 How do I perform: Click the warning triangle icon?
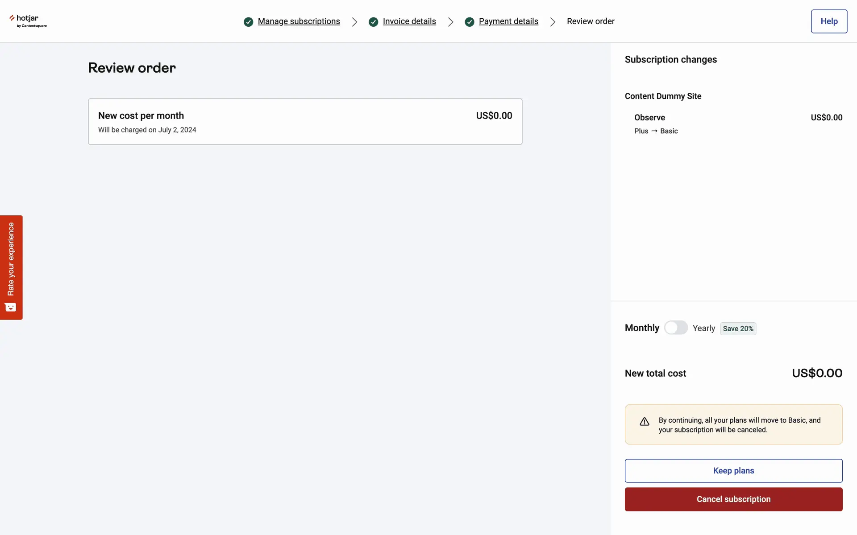(x=645, y=422)
